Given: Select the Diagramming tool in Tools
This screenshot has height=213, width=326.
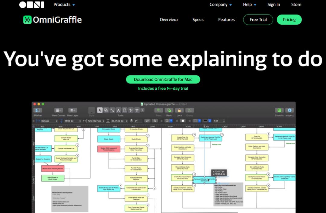Looking at the screenshot, I should [131, 110].
